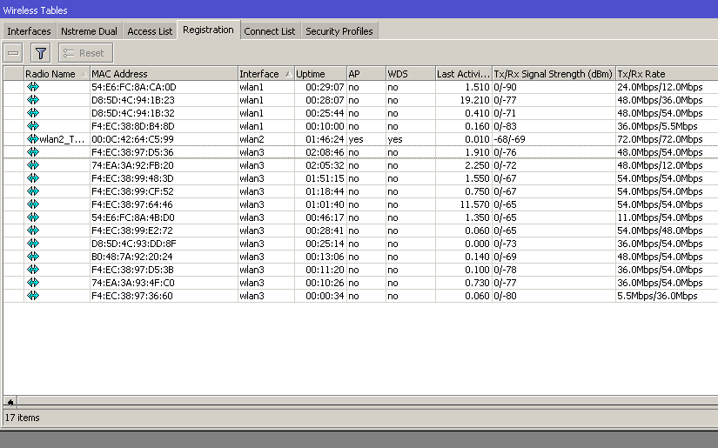718x448 pixels.
Task: Select the Registration tab
Action: (x=208, y=30)
